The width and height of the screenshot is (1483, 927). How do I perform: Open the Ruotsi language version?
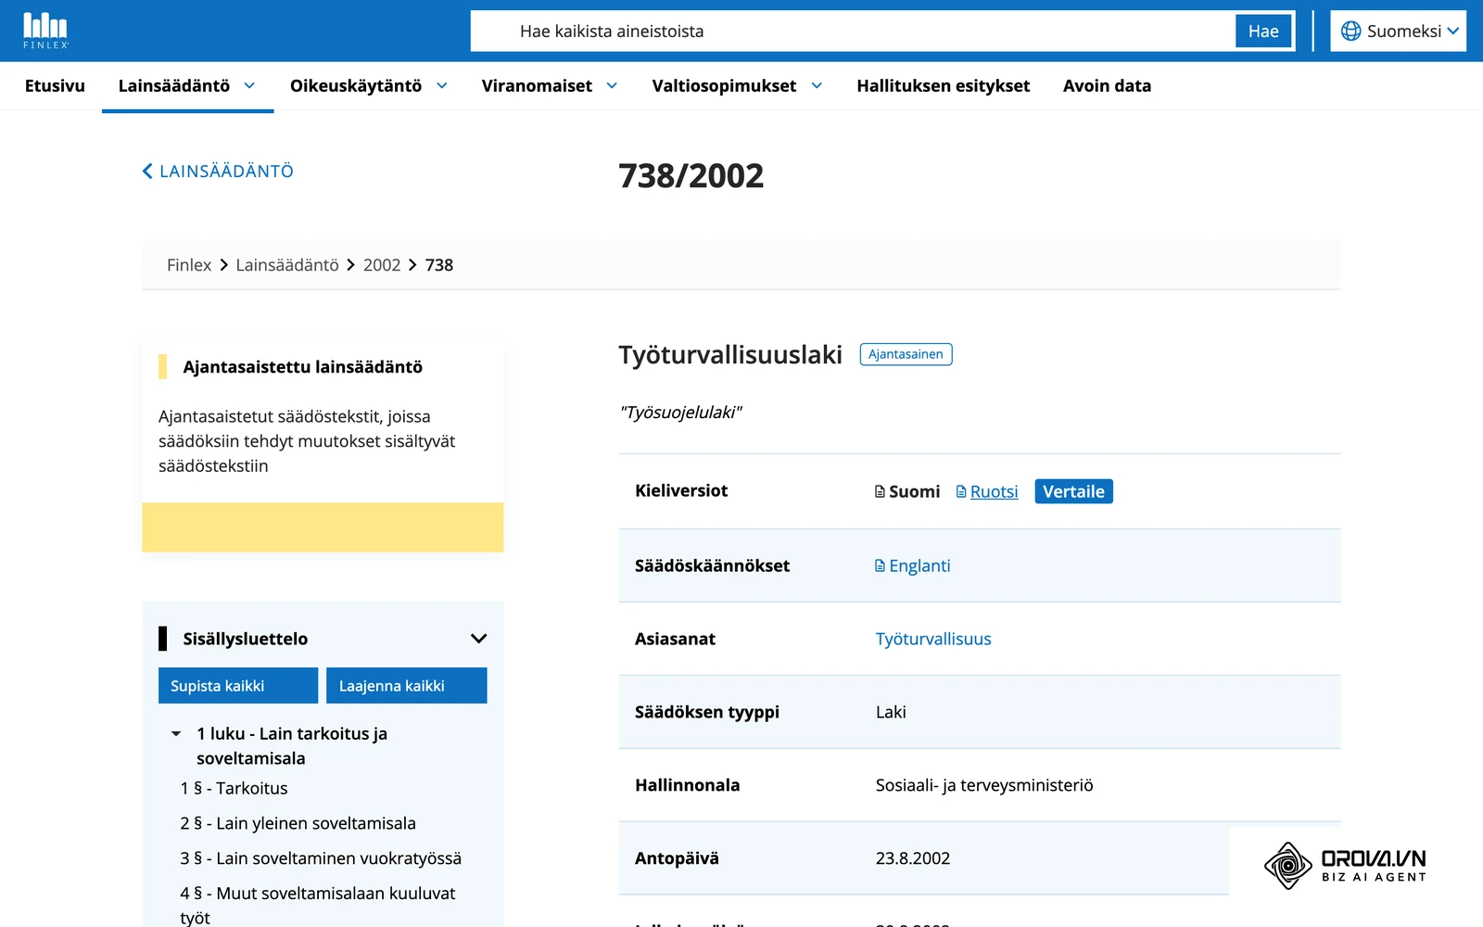[994, 491]
